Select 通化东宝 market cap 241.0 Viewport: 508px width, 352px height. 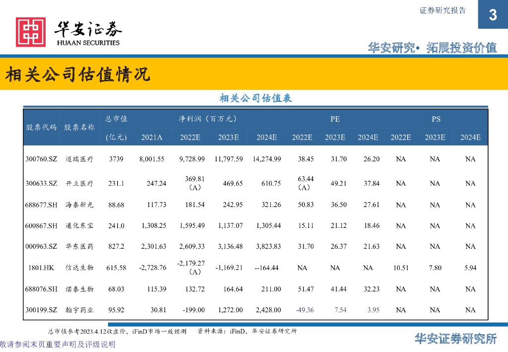click(x=116, y=225)
